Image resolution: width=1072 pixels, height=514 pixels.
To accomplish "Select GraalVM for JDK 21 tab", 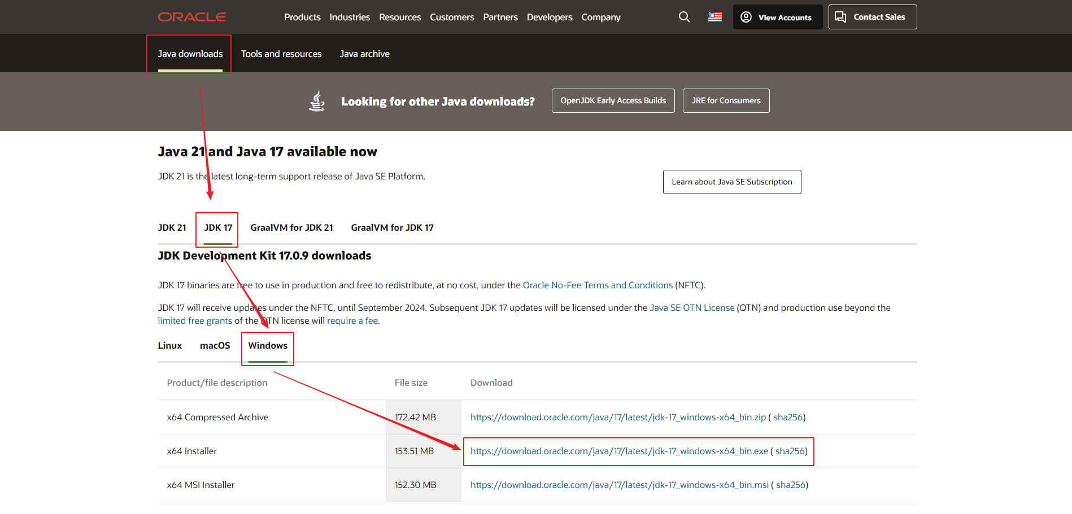I will (x=291, y=227).
